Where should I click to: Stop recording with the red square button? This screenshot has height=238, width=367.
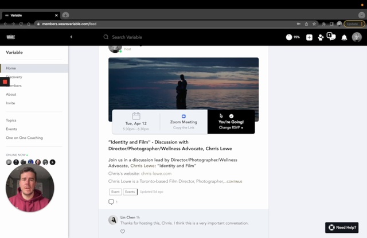click(5, 82)
